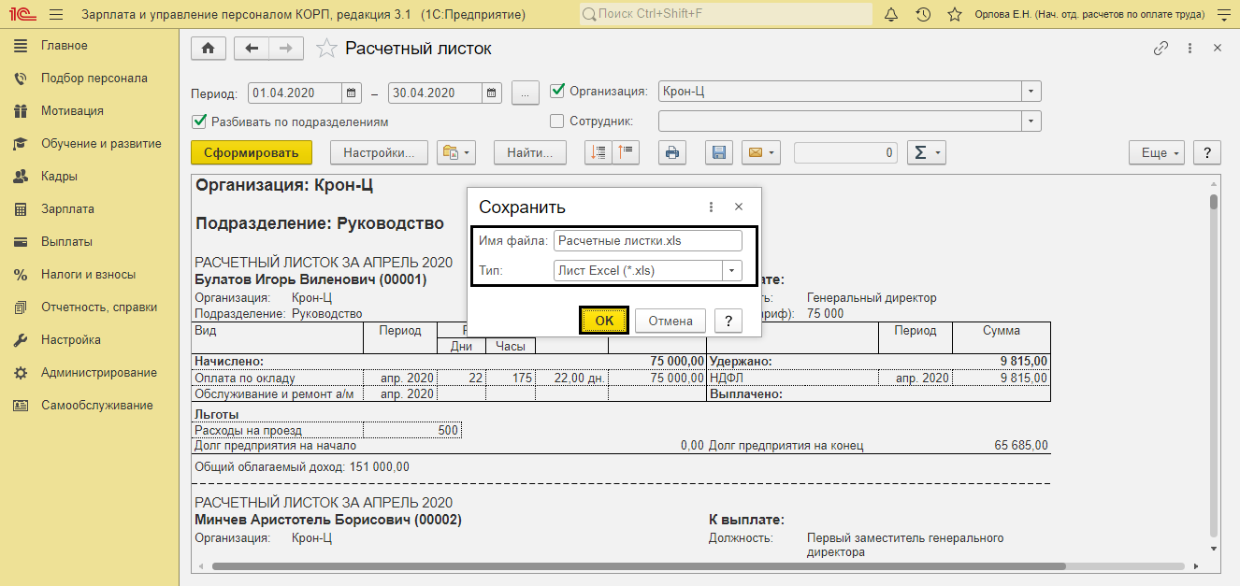Copy link using the chain icon
Image resolution: width=1240 pixels, height=586 pixels.
click(x=1161, y=49)
